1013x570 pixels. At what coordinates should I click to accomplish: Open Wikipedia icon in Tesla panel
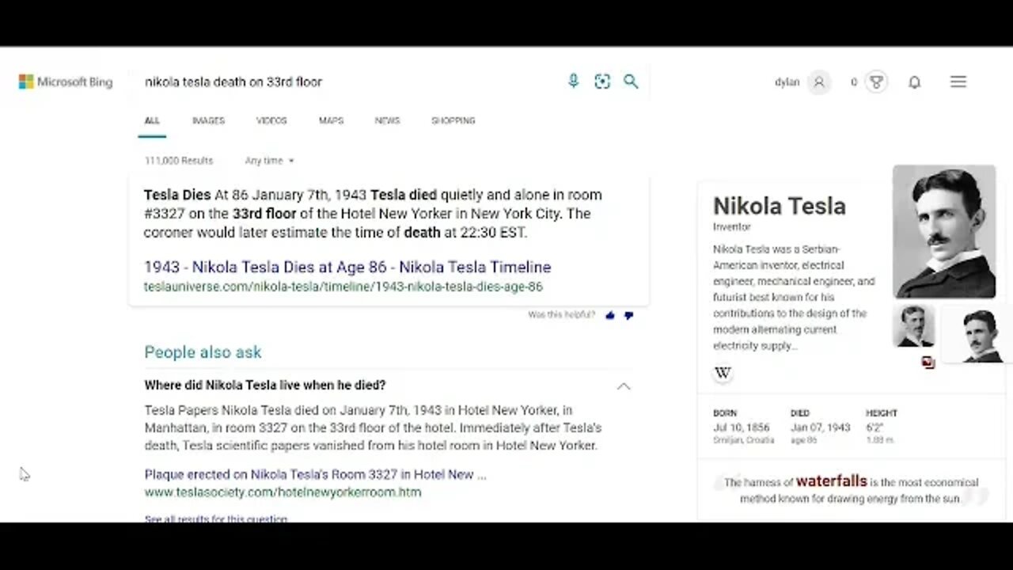pos(723,374)
